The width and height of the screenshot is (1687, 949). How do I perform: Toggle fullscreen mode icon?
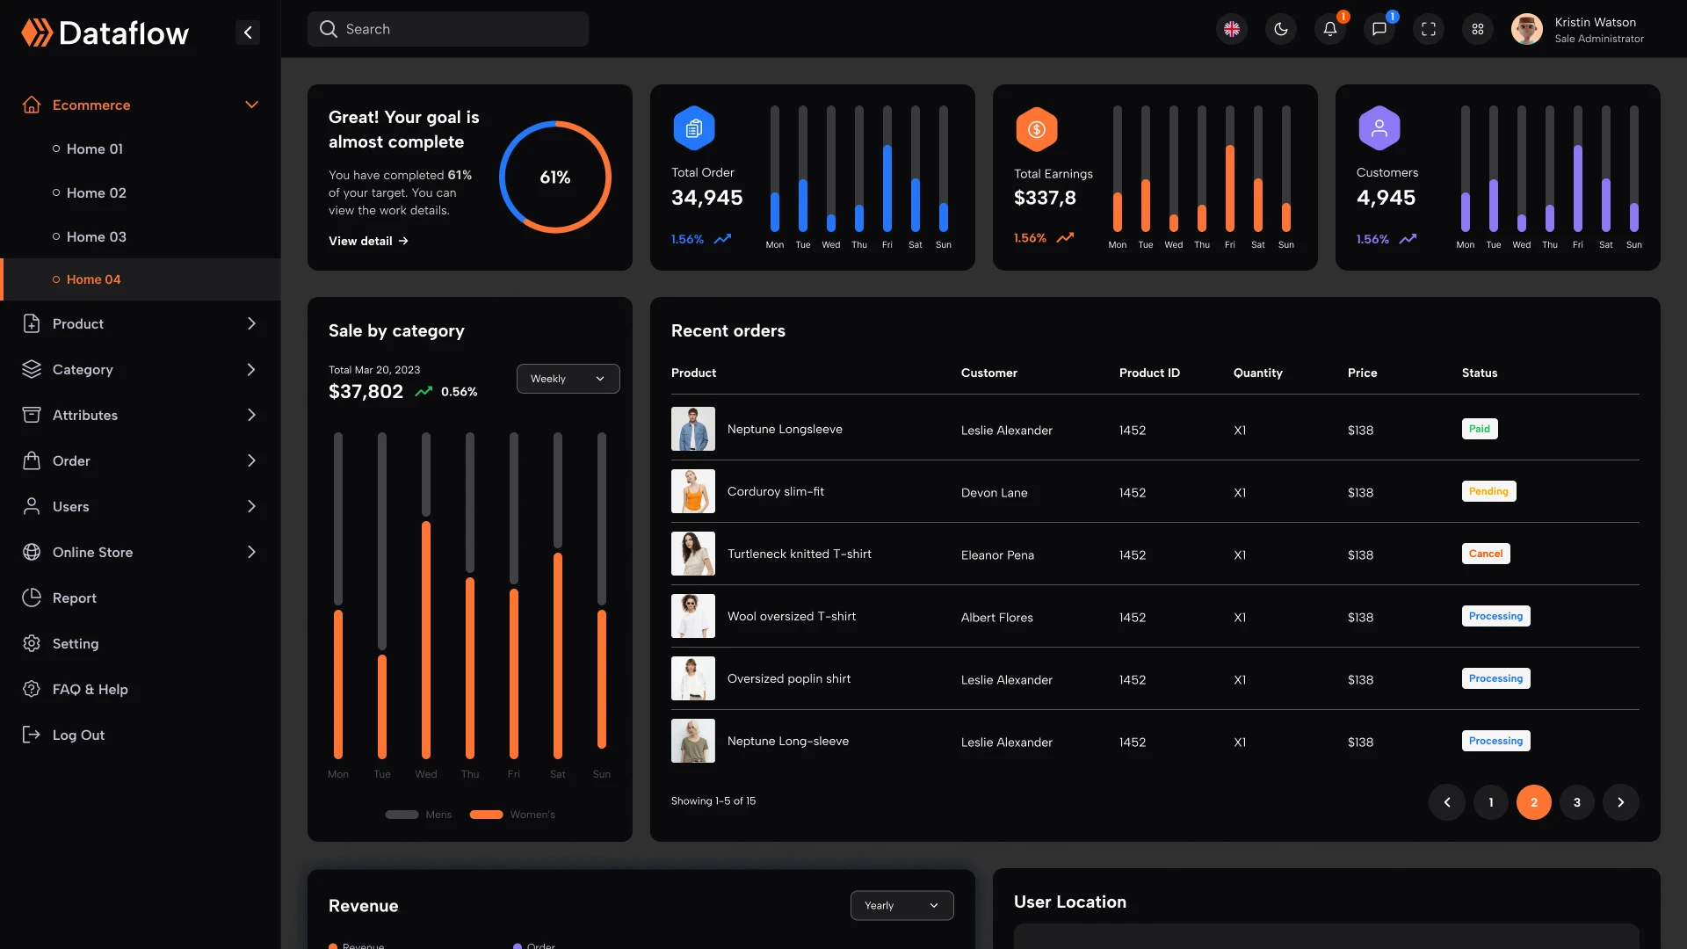(1429, 29)
